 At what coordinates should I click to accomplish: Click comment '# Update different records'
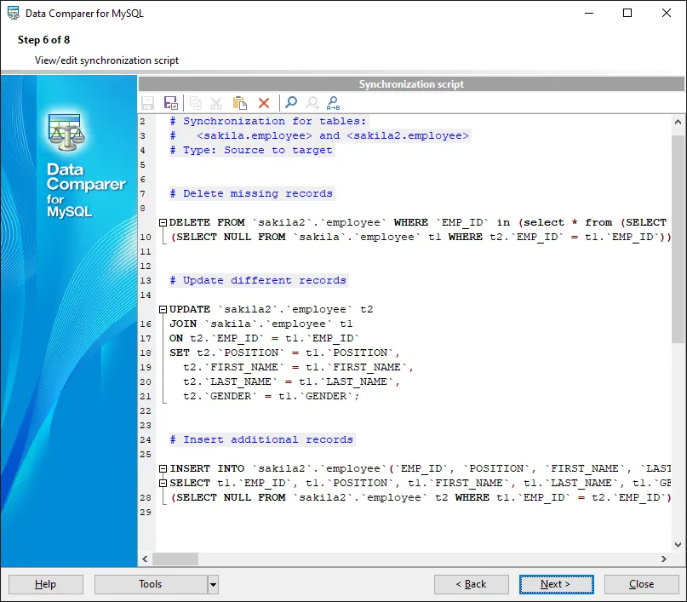click(x=259, y=280)
